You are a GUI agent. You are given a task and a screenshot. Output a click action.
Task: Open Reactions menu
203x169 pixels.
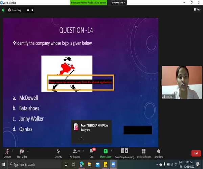(159, 153)
